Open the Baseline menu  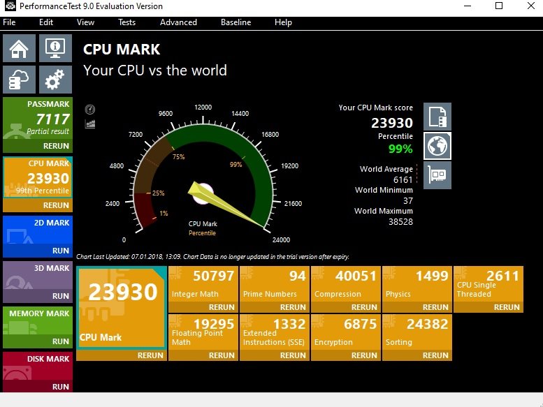pyautogui.click(x=236, y=22)
